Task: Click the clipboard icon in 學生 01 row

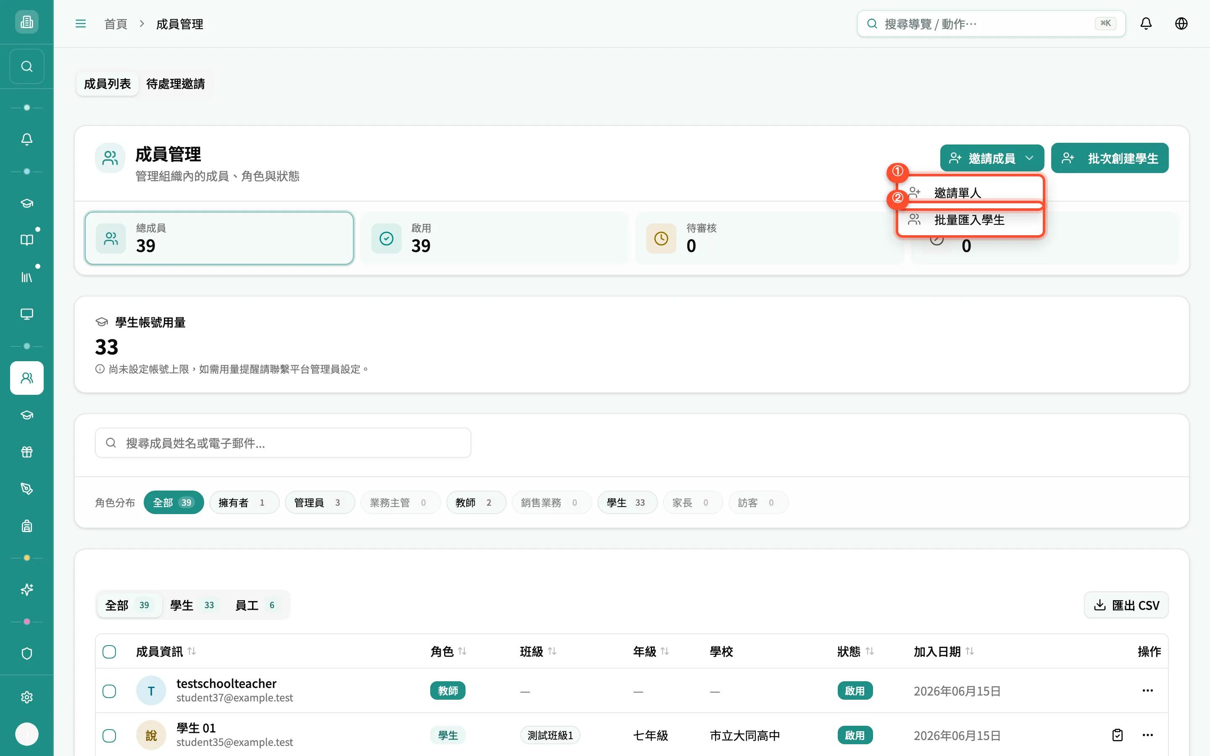Action: coord(1118,735)
